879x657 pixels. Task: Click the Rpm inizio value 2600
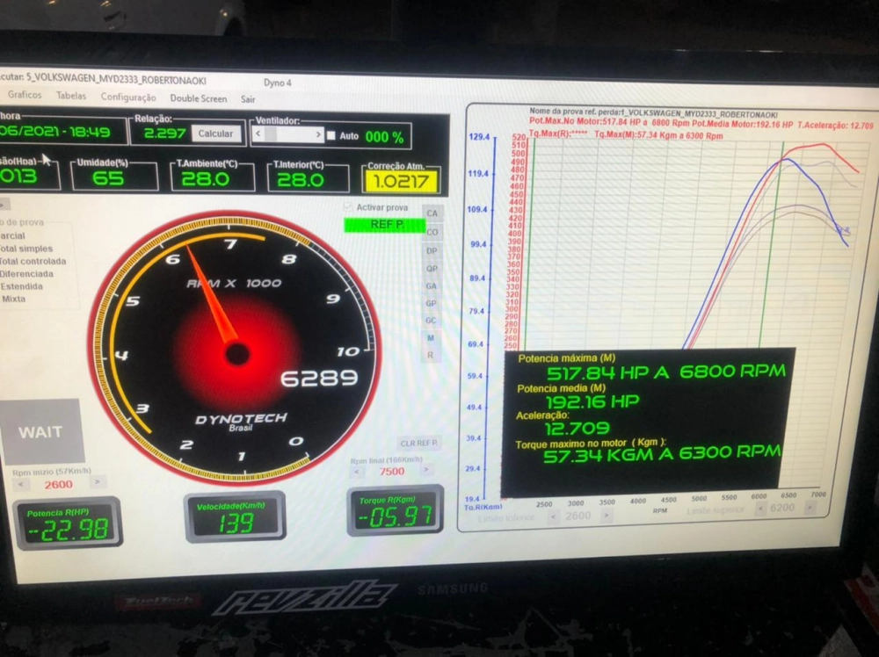(x=58, y=484)
